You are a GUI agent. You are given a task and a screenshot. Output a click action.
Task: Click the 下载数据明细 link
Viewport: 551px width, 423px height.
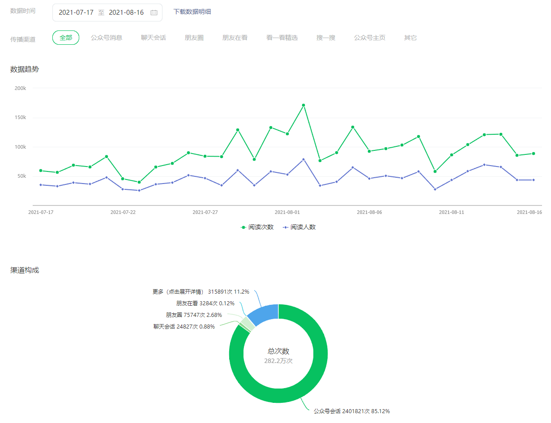pos(192,12)
